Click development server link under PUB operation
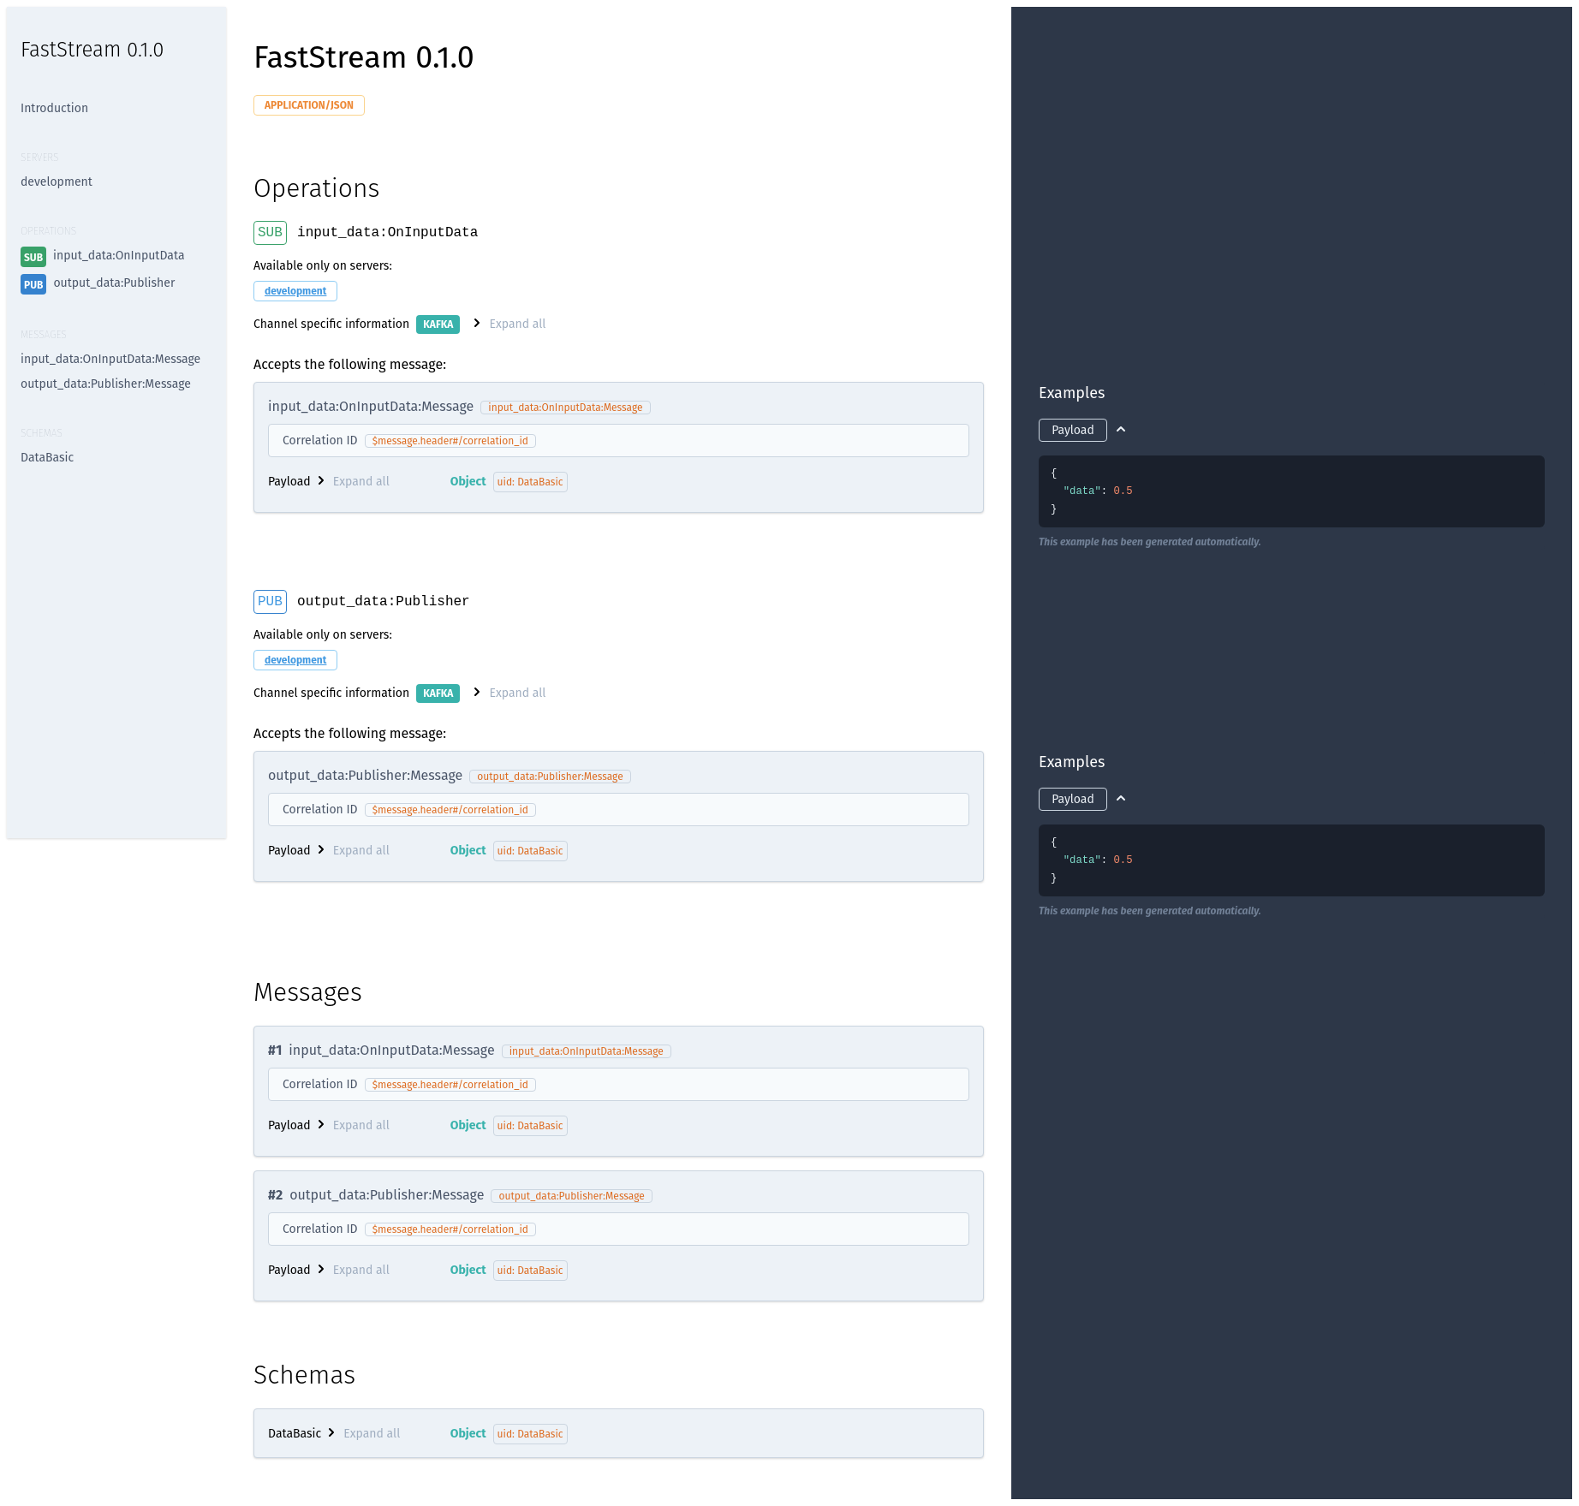1579x1506 pixels. click(x=295, y=660)
